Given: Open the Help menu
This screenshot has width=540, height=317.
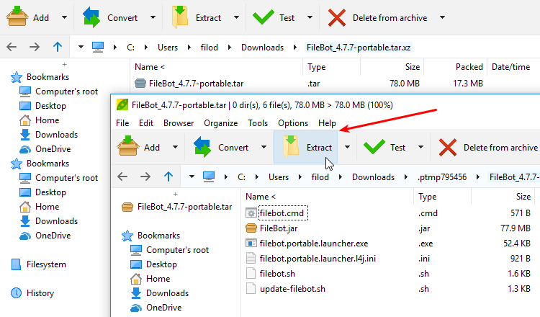Looking at the screenshot, I should [327, 123].
